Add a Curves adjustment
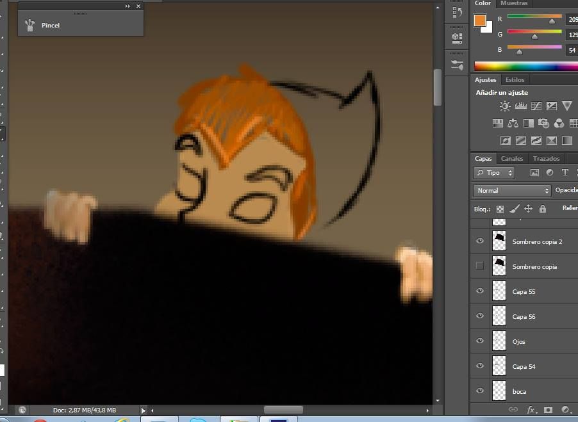The width and height of the screenshot is (578, 422). click(536, 106)
